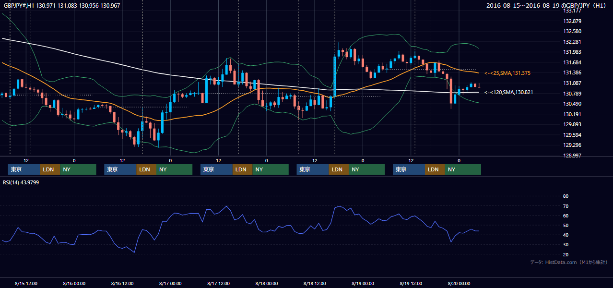This screenshot has width=613, height=288.
Task: Click price axis value 128.997
Action: click(572, 156)
